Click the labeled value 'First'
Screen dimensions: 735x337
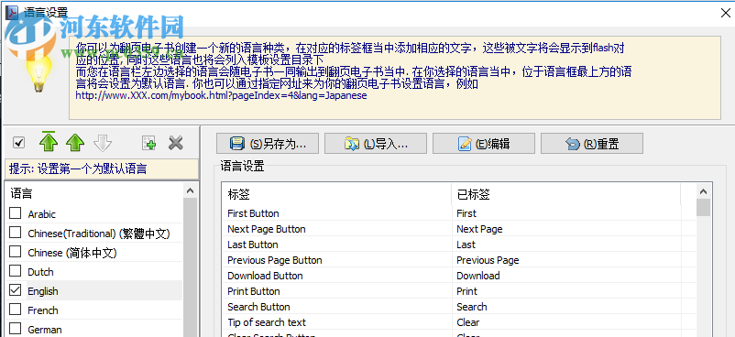click(x=466, y=213)
